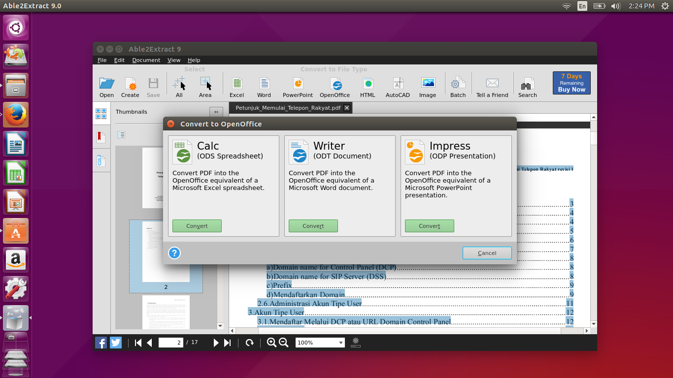The image size is (673, 378).
Task: Zoom in magnifier icon
Action: pos(271,343)
